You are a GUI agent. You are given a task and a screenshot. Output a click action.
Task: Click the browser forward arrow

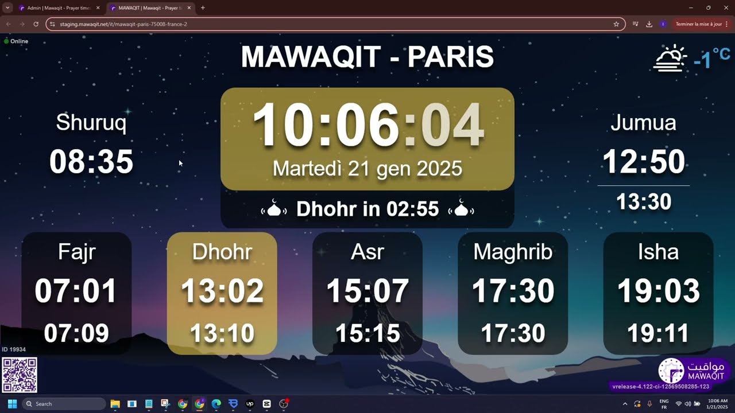(22, 24)
